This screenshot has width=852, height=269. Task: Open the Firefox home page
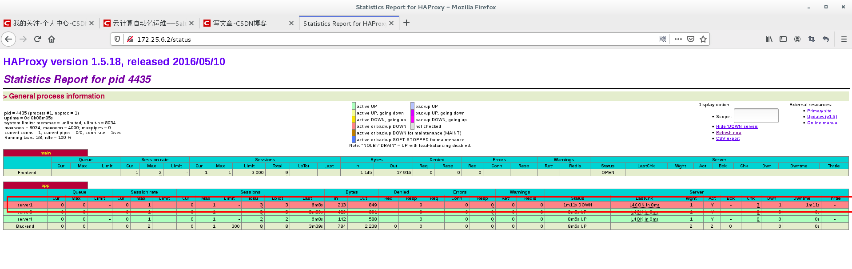(52, 39)
